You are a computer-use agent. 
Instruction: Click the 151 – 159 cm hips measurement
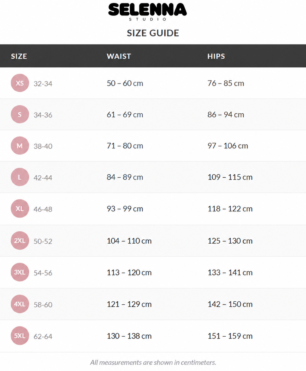[x=230, y=336]
